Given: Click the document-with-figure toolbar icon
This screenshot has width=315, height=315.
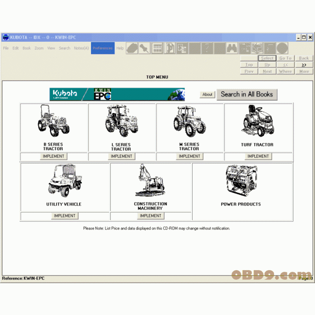Looking at the screenshot, I should click(170, 48).
